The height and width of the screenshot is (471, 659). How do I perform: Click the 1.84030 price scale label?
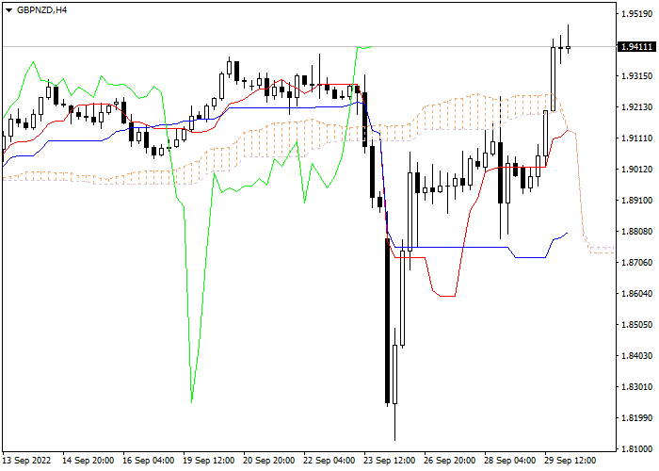click(636, 356)
